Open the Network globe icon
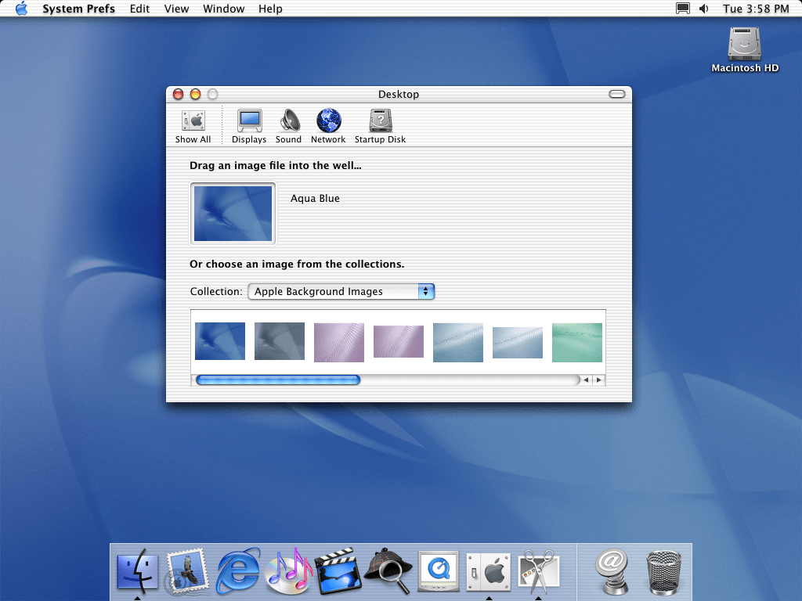802x601 pixels. point(328,126)
